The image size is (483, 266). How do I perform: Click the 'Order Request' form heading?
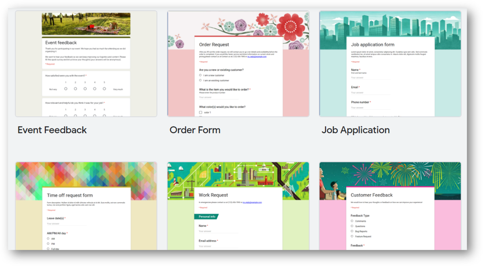tap(214, 45)
